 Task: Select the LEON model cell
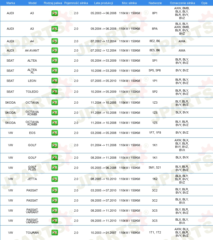pos(32,81)
